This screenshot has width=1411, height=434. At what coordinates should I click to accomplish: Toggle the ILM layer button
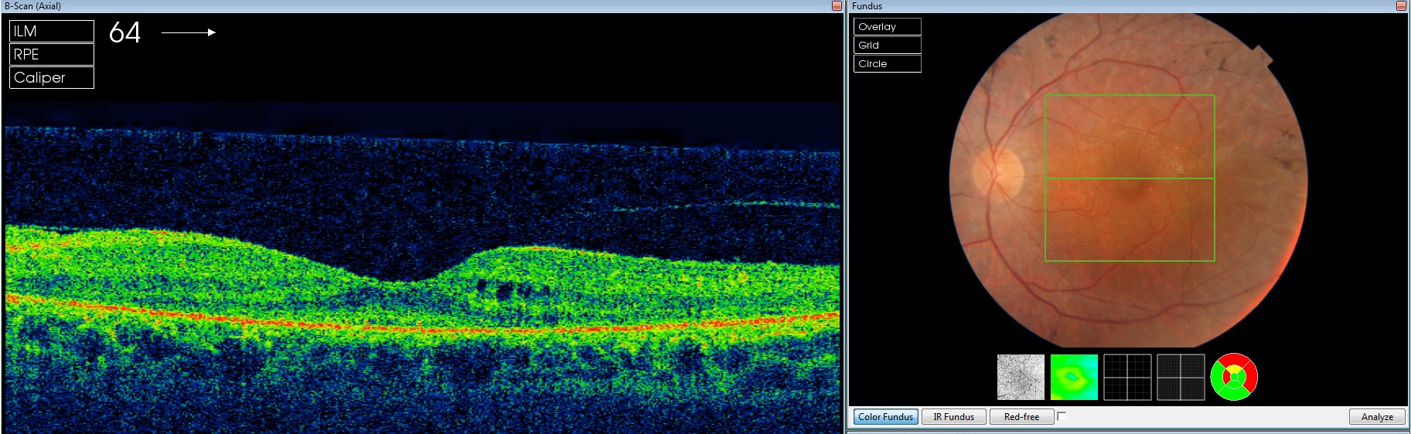(x=52, y=31)
